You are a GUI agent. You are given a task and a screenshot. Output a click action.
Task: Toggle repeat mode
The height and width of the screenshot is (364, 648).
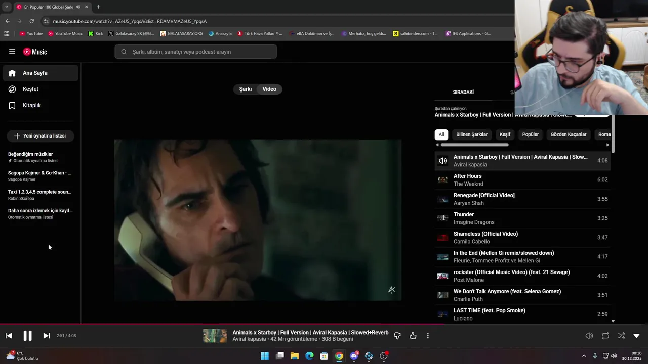coord(605,336)
